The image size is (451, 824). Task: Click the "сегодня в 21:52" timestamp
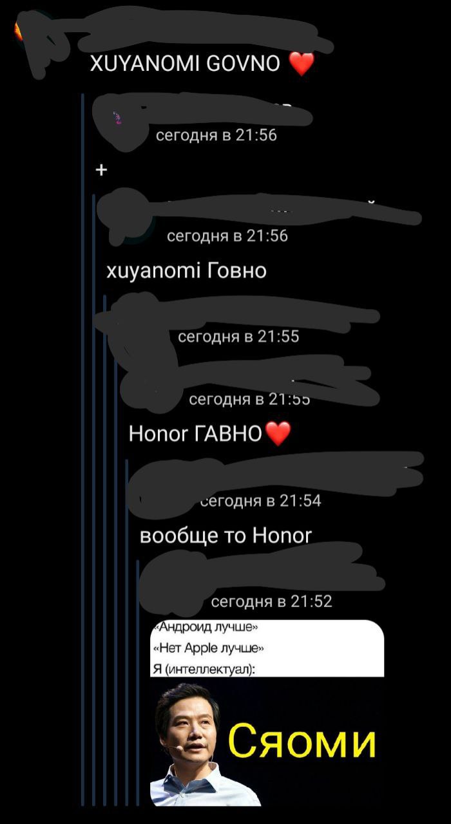(272, 602)
